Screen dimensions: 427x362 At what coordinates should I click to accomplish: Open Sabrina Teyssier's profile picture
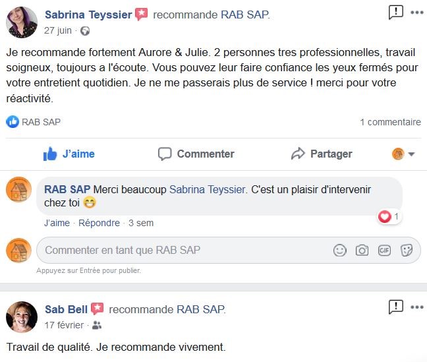(21, 22)
